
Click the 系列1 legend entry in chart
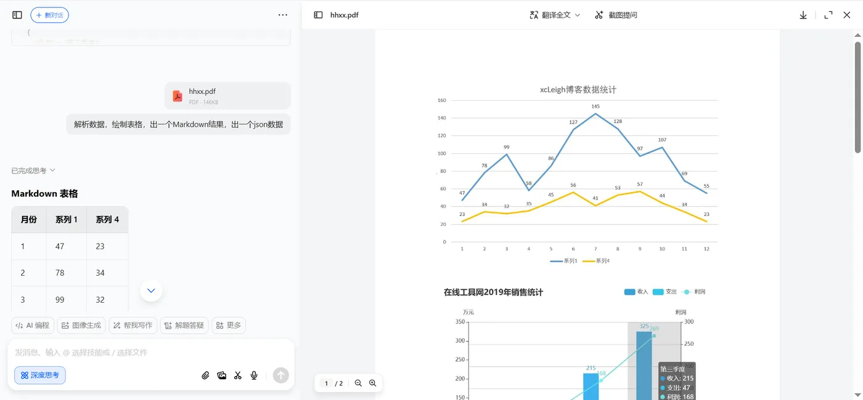[x=564, y=261]
